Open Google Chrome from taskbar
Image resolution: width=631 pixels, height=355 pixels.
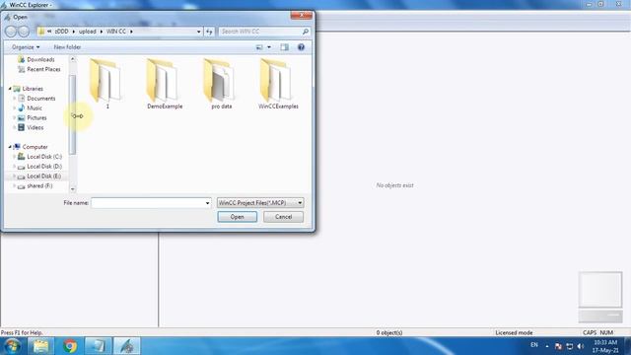point(70,346)
